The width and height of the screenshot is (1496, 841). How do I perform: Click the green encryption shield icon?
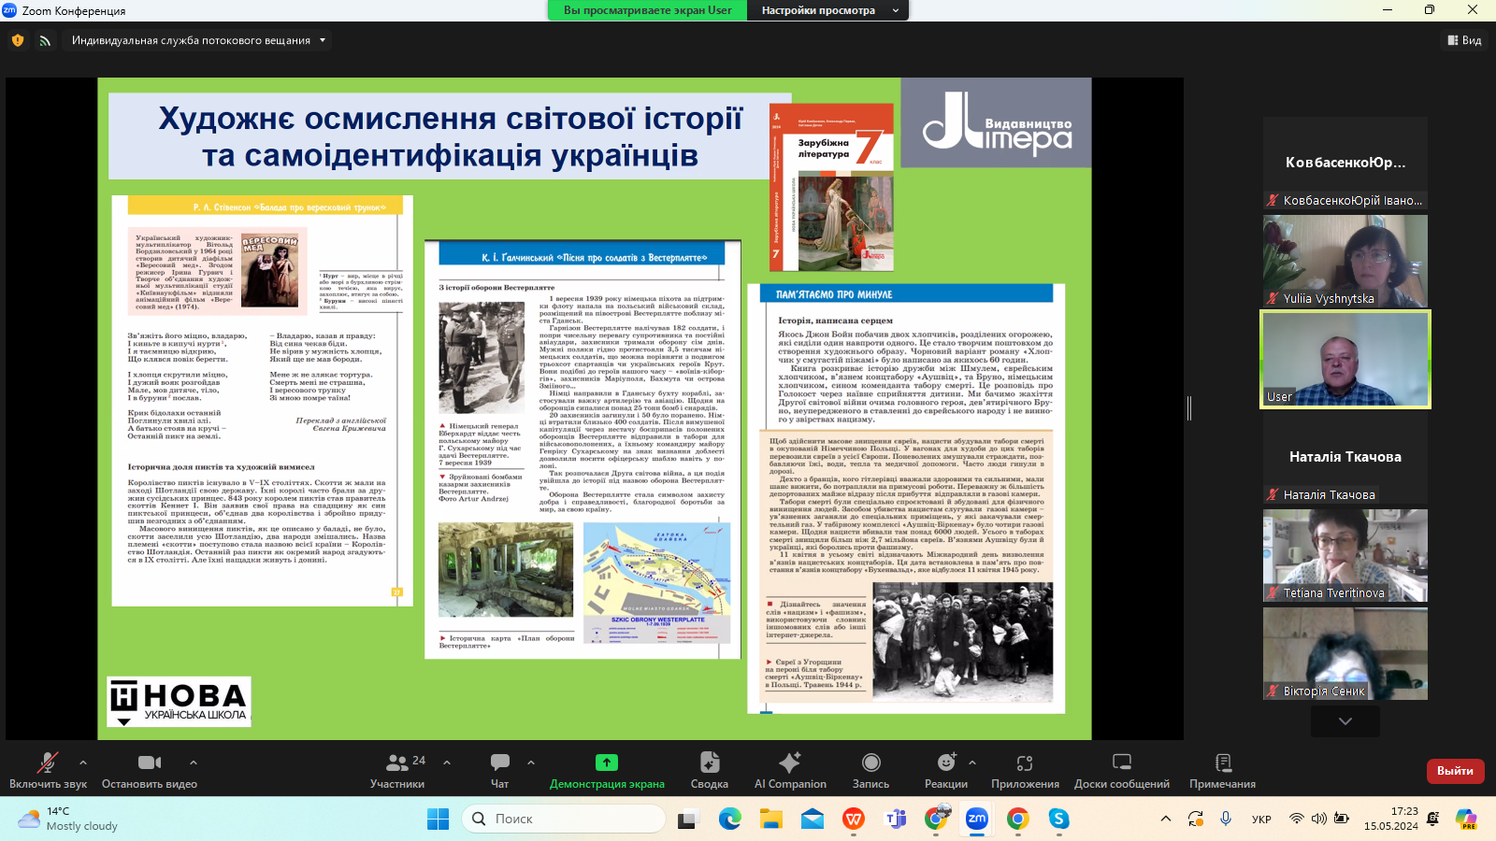point(18,40)
